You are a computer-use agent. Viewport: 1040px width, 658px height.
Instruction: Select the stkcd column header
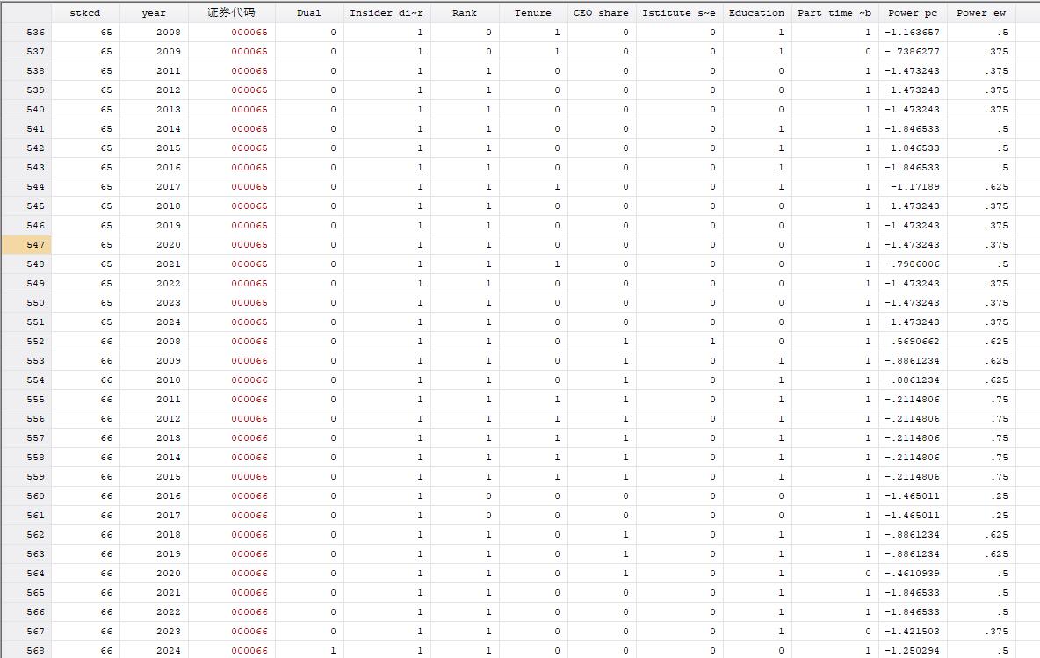[x=85, y=12]
